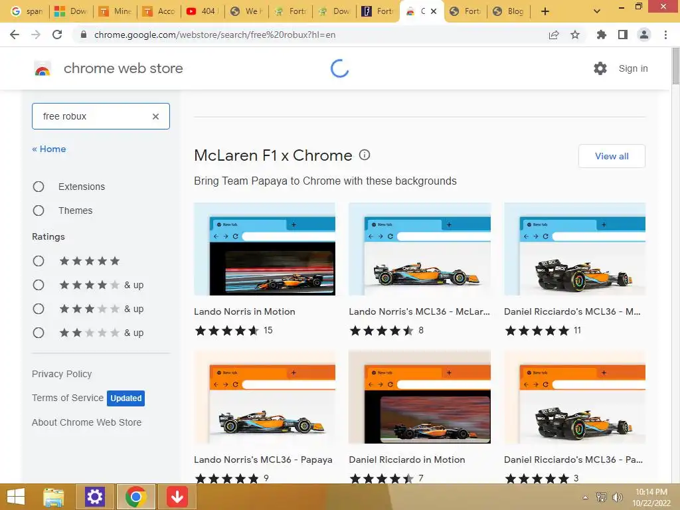Image resolution: width=680 pixels, height=510 pixels.
Task: Open the Chrome three-dot menu
Action: (x=665, y=35)
